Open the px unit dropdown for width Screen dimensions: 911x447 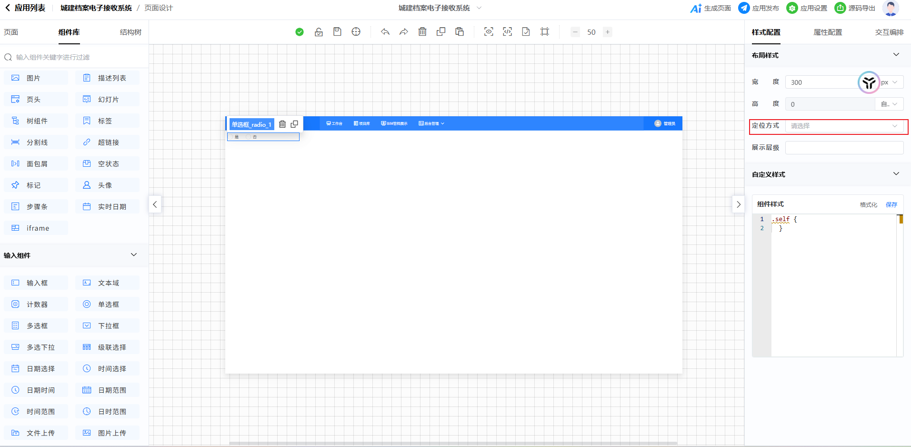click(890, 82)
